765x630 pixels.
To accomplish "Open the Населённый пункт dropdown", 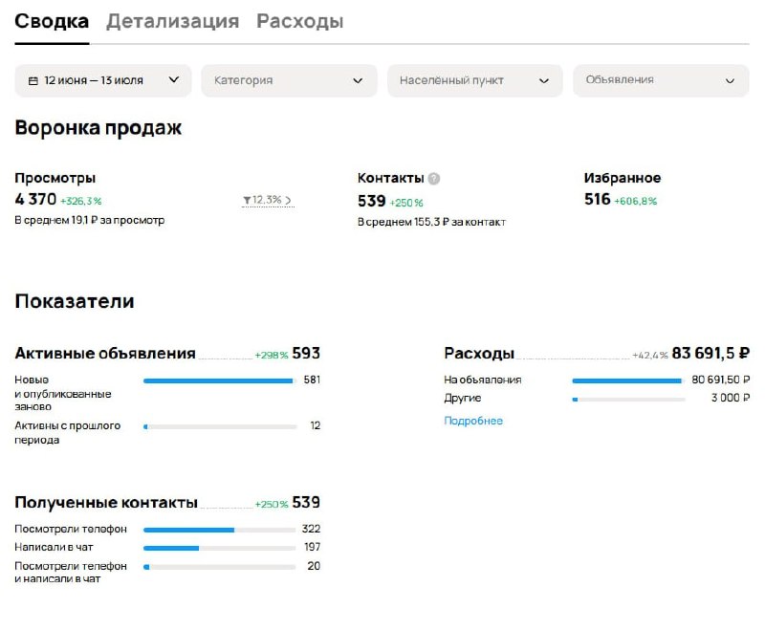I will click(x=474, y=80).
